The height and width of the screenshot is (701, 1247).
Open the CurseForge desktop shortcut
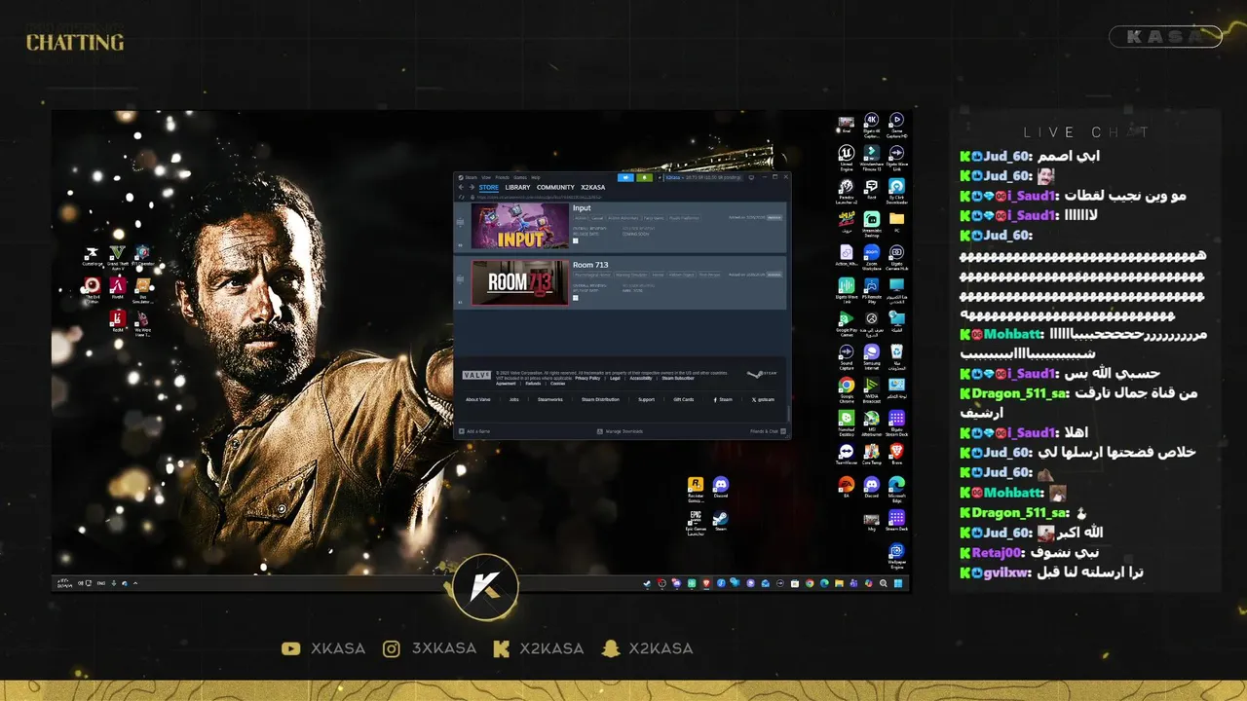coord(93,254)
